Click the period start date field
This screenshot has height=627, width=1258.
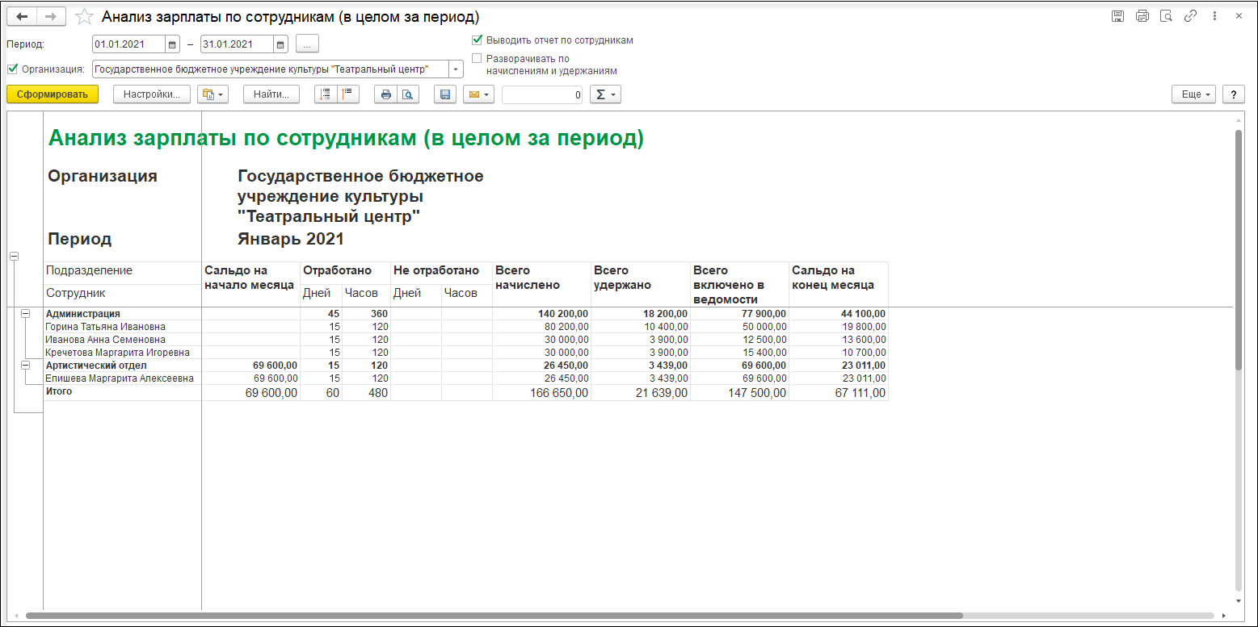pos(129,44)
